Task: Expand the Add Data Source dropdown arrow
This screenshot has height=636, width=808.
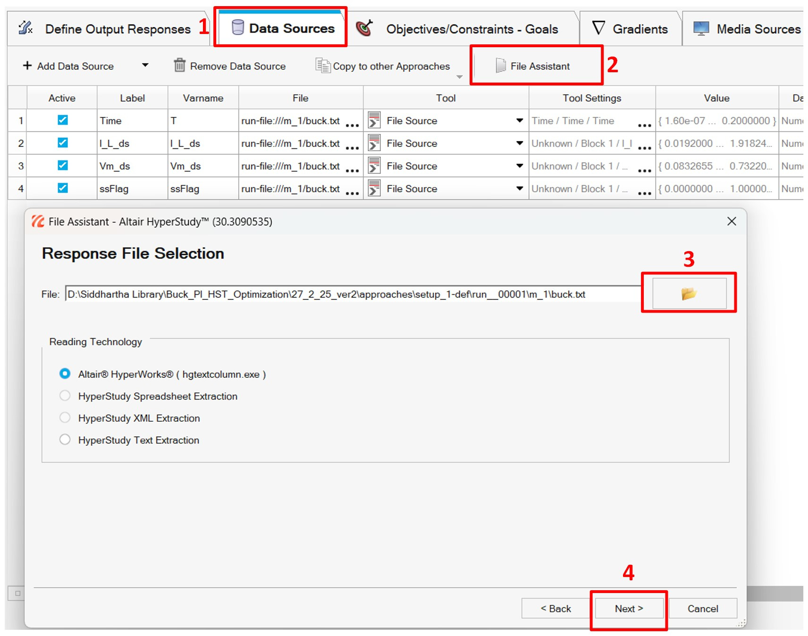Action: (x=145, y=65)
